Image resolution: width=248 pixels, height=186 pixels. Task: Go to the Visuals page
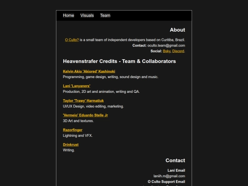coord(87,16)
